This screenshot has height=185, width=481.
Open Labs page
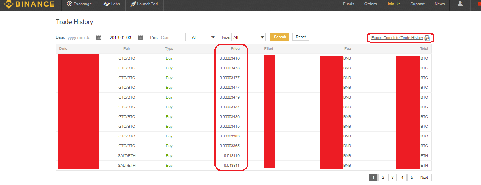(x=112, y=4)
